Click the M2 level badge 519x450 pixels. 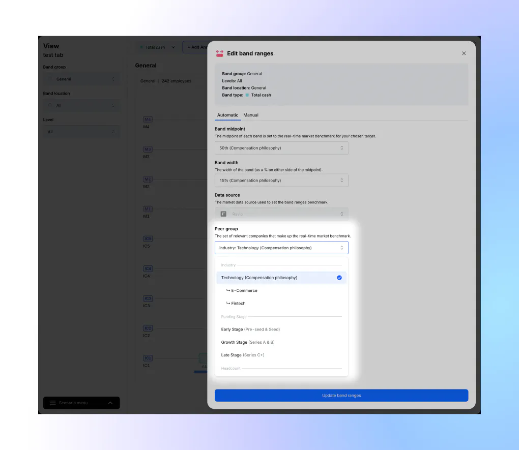tap(148, 179)
